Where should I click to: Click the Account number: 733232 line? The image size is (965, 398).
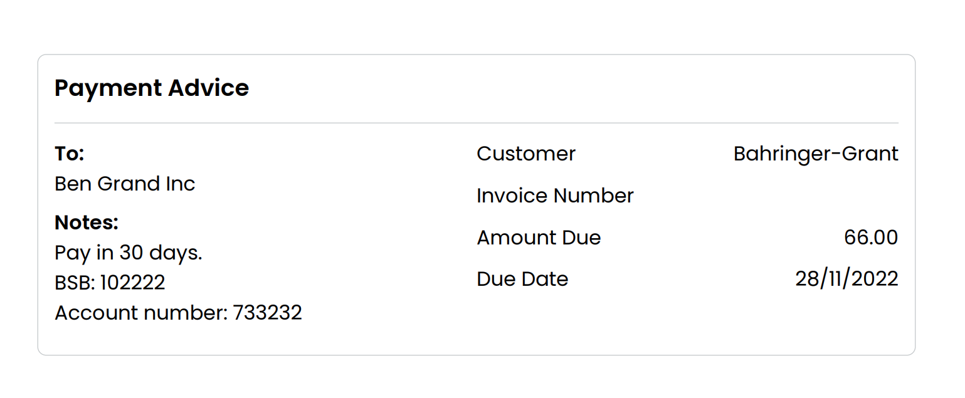pos(178,312)
